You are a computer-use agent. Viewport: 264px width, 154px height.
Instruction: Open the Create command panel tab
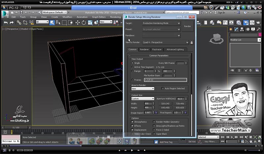click(x=231, y=29)
